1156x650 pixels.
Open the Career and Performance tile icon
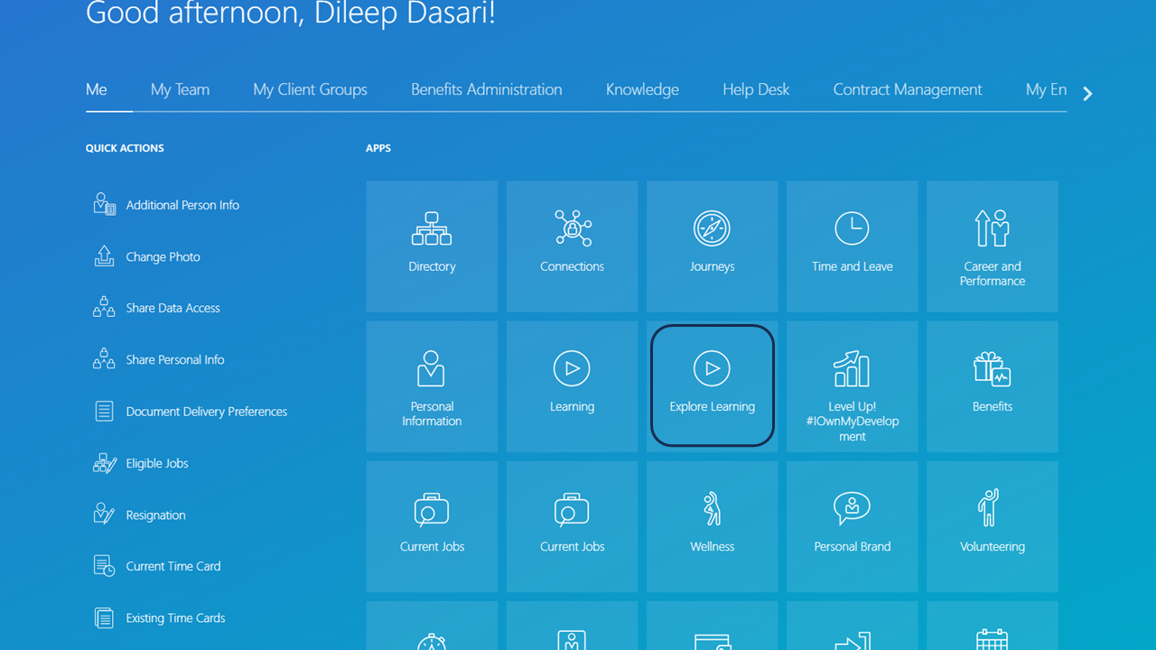coord(992,229)
